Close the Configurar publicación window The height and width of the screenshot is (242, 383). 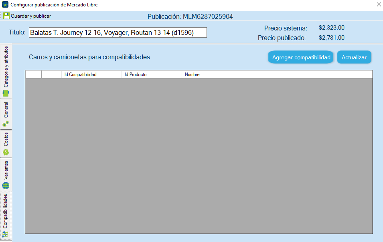379,4
